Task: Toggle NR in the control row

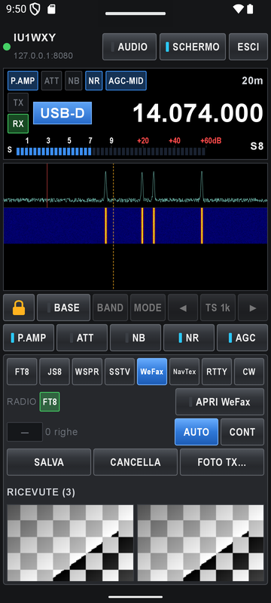Action: point(189,338)
